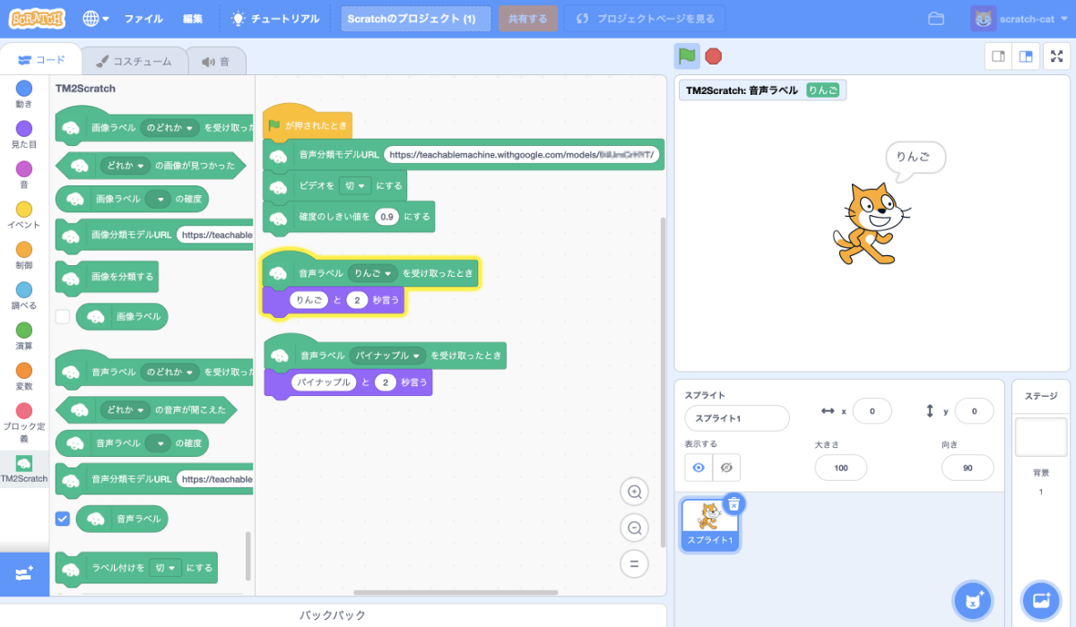The height and width of the screenshot is (627, 1076).
Task: Select the 演算 block category
Action: tap(24, 336)
